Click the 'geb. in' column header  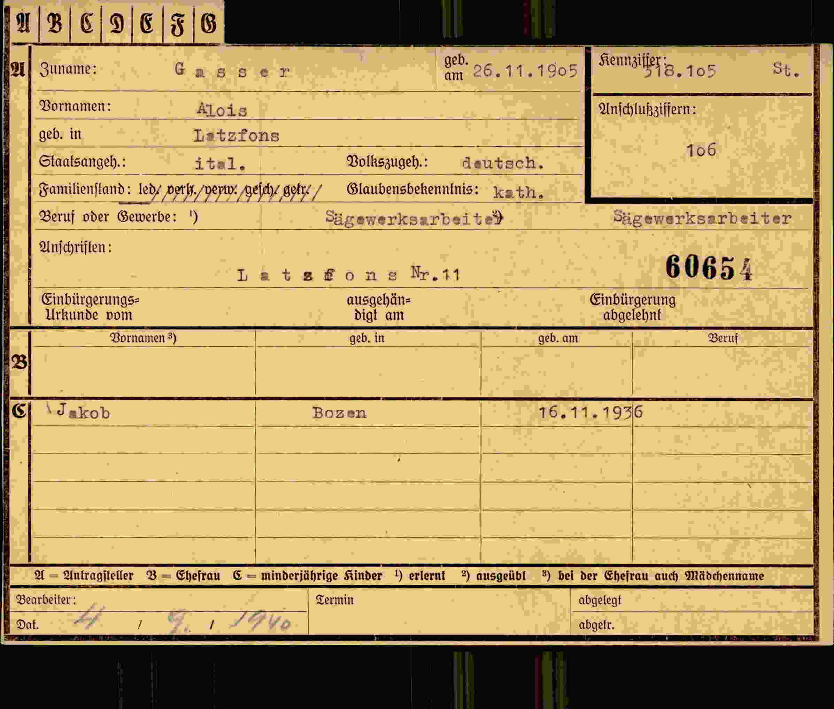(x=367, y=338)
